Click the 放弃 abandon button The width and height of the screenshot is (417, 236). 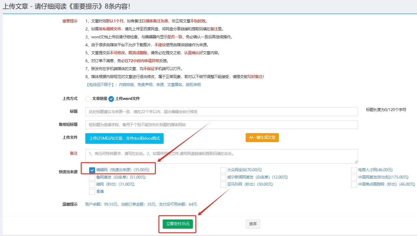[253, 224]
